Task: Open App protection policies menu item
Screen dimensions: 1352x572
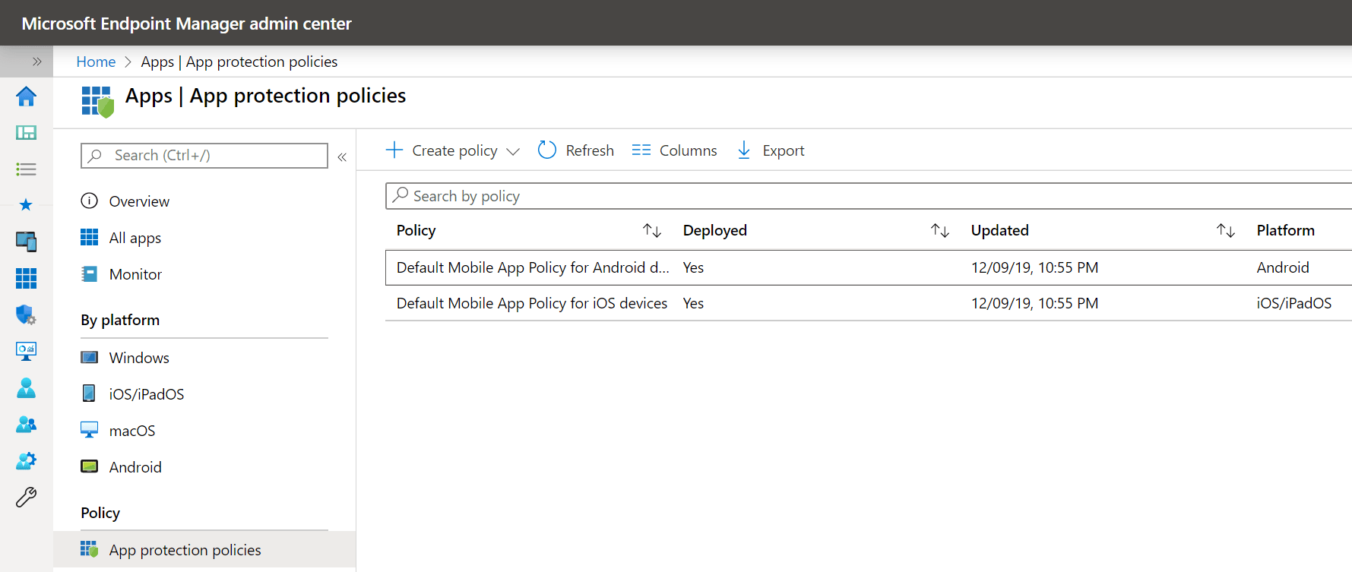Action: 204,549
